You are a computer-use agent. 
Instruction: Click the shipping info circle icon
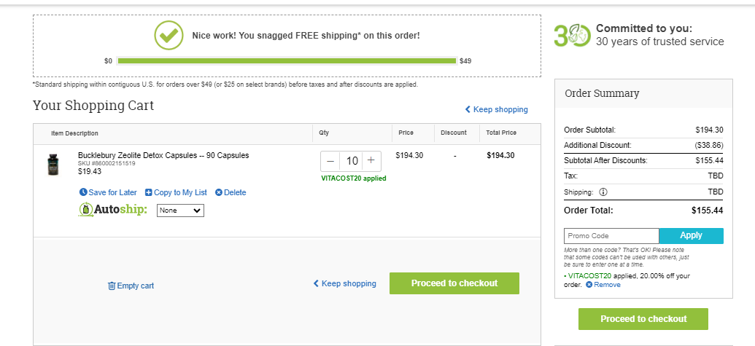click(x=603, y=192)
